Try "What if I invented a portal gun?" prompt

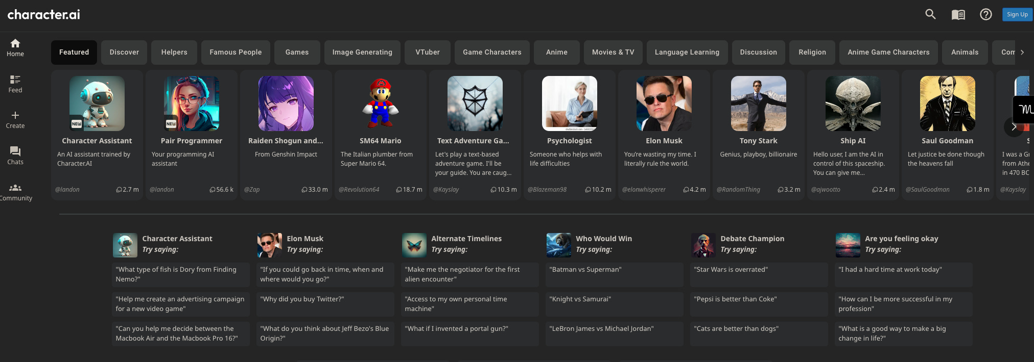click(x=470, y=333)
